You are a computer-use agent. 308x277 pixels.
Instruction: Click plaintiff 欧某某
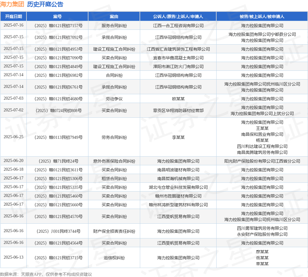point(178,99)
